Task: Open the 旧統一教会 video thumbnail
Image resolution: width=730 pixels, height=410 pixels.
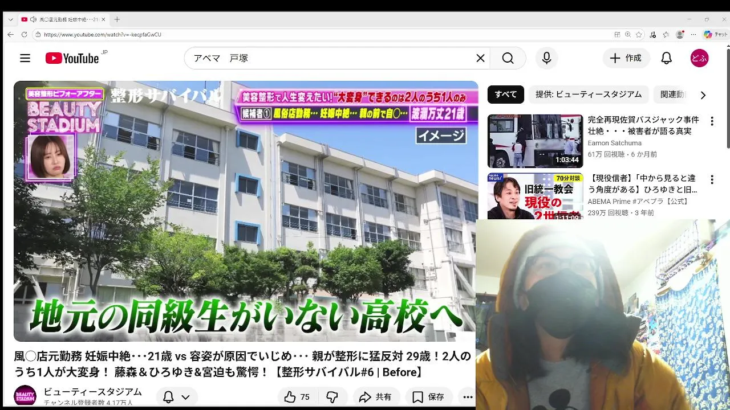Action: coord(535,196)
